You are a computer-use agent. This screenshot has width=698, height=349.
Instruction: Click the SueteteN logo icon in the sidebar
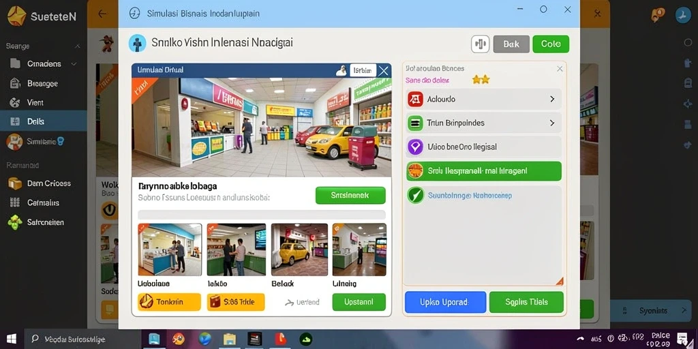16,16
